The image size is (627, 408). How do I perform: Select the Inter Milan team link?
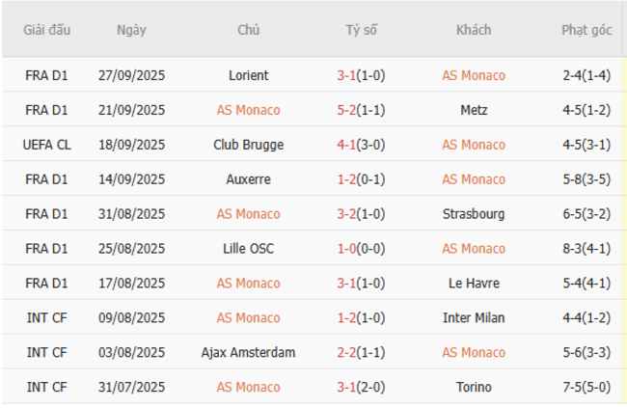tap(474, 318)
